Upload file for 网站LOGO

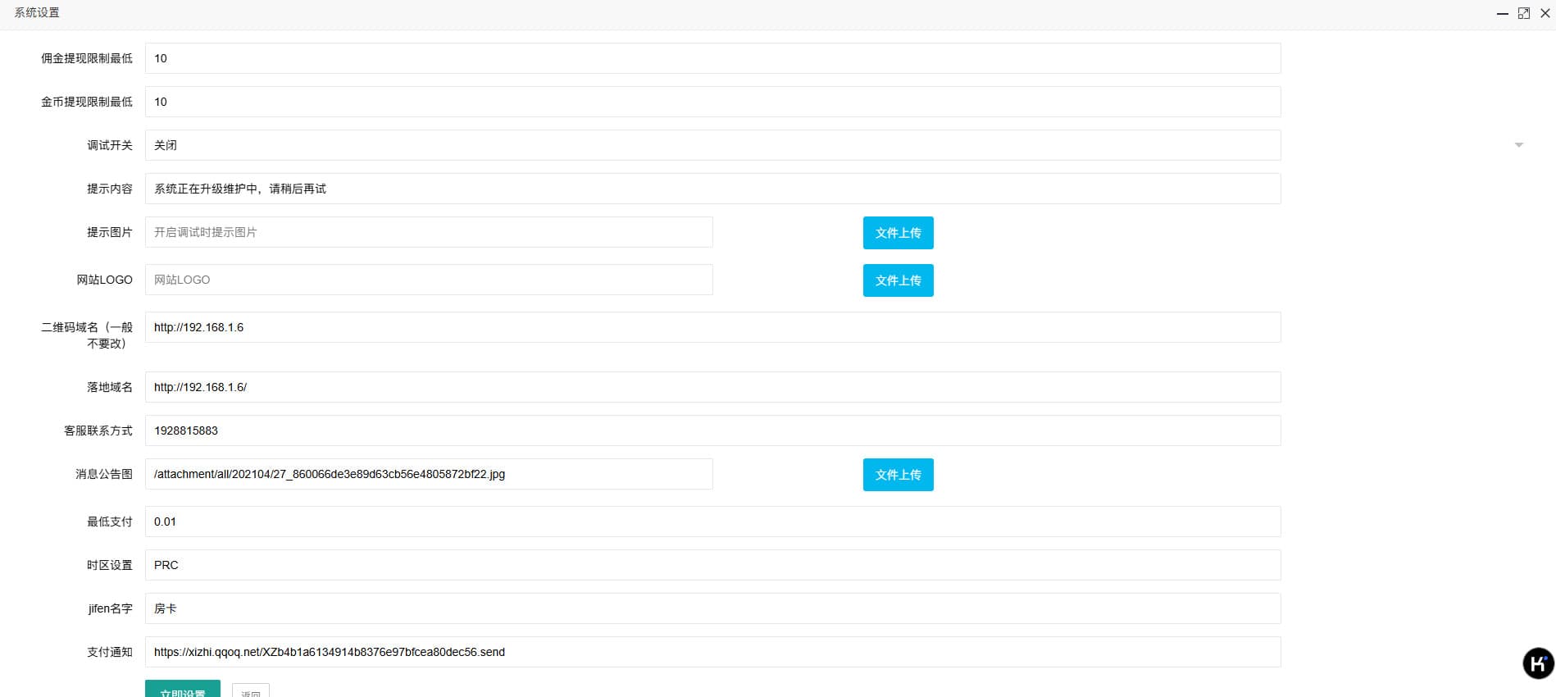(x=898, y=280)
